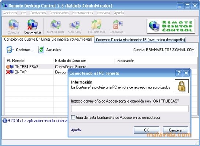Click the La aplicación ha sido iniciada log entry
Screen dimensions: 200x146
pyautogui.click(x=37, y=120)
